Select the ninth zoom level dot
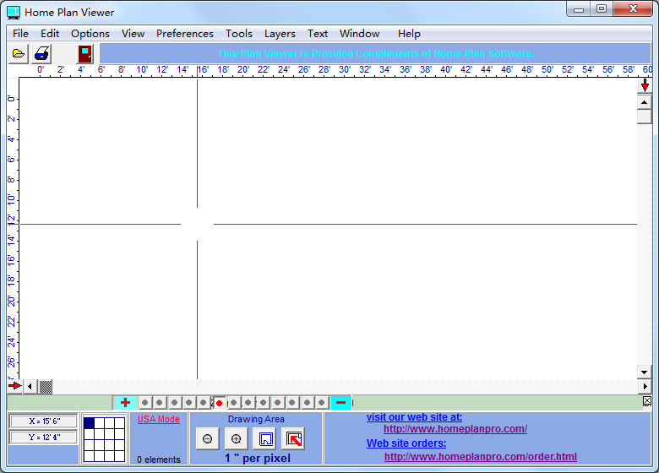The height and width of the screenshot is (473, 659). 263,403
